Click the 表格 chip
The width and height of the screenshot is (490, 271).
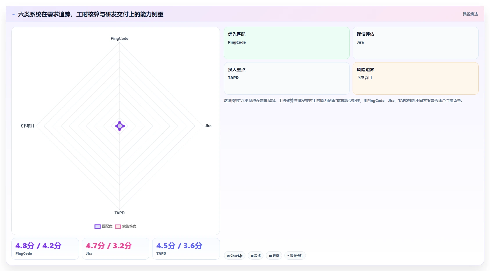coord(256,256)
